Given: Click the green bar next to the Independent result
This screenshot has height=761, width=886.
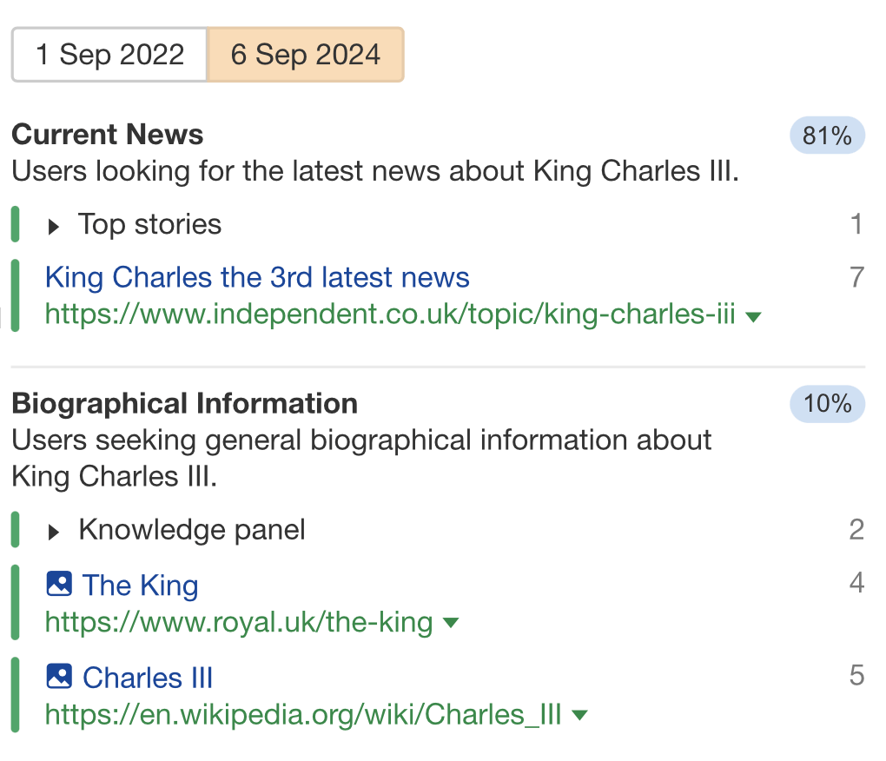Looking at the screenshot, I should tap(15, 295).
